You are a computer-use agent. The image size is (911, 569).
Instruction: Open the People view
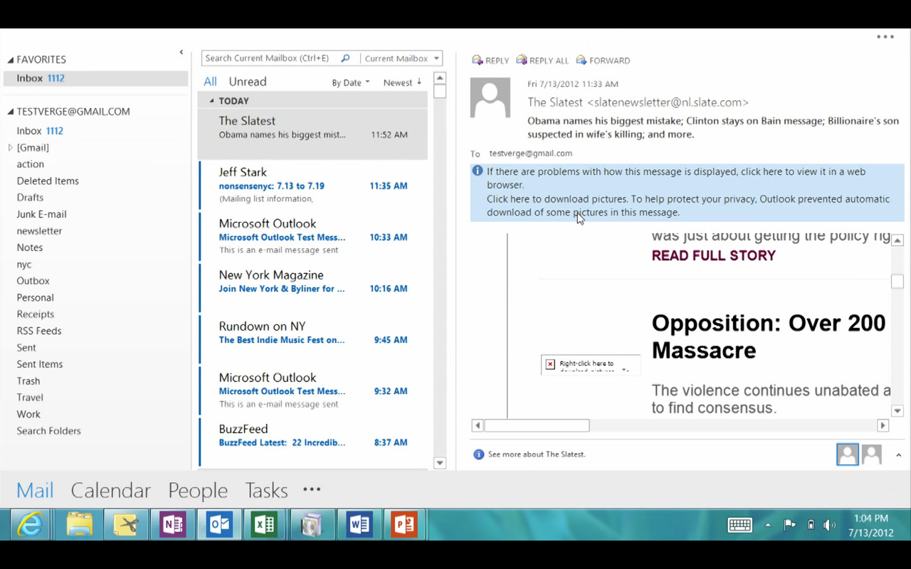(197, 490)
